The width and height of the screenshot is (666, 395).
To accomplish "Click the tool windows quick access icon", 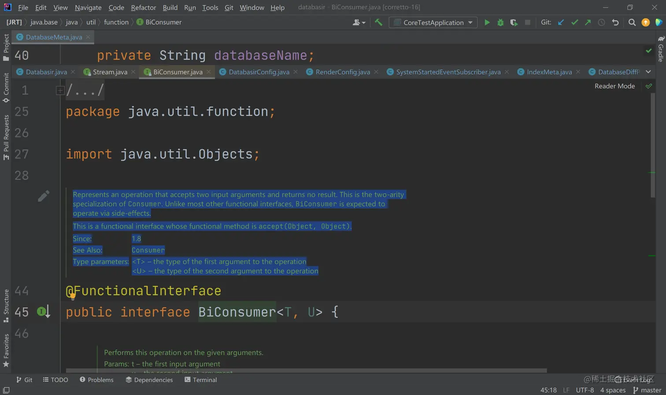I will (6, 390).
